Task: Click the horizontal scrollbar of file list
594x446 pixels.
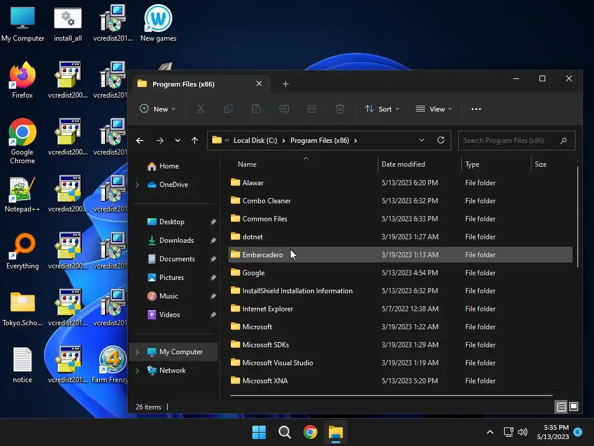Action: (x=392, y=395)
